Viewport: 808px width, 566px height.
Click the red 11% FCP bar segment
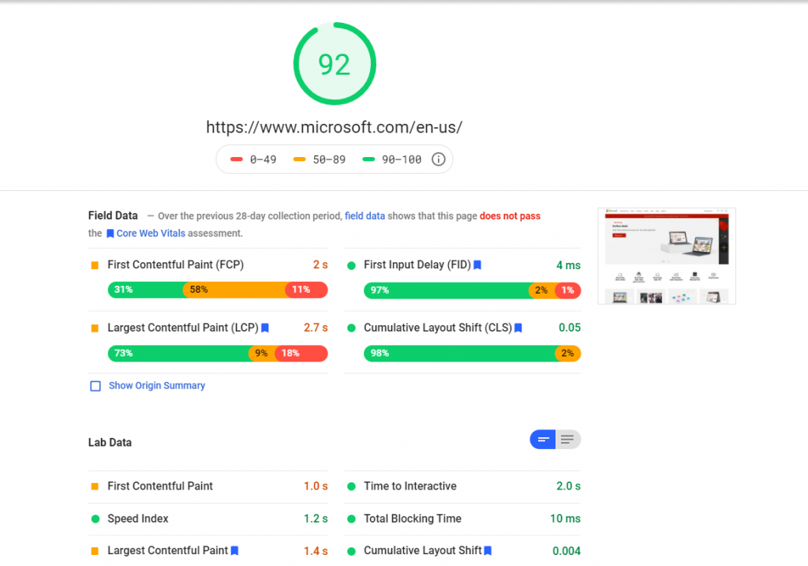pyautogui.click(x=307, y=290)
